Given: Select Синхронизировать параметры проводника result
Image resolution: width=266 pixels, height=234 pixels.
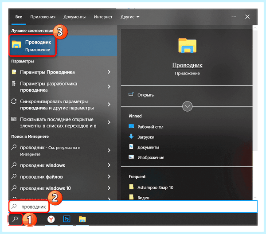Looking at the screenshot, I should point(57,105).
